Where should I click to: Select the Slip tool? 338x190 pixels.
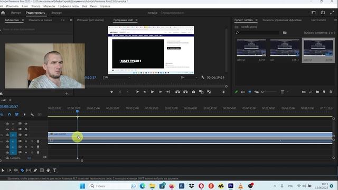(x=29, y=170)
